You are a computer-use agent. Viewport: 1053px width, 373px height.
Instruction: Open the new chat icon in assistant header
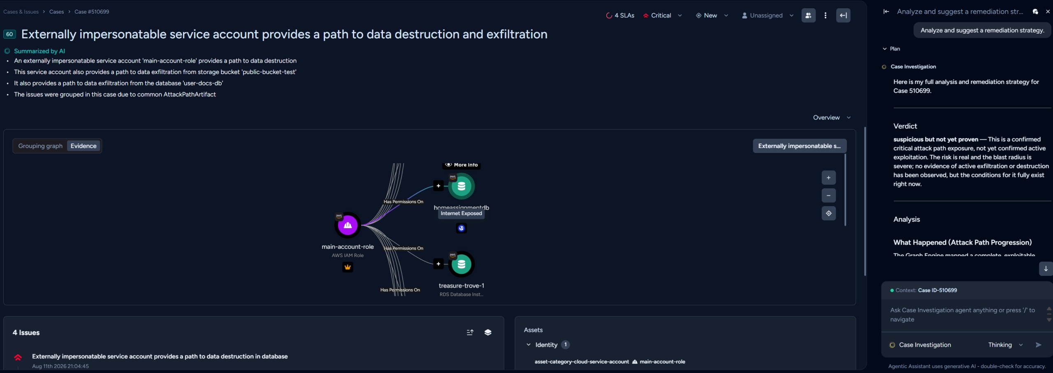click(x=1035, y=12)
